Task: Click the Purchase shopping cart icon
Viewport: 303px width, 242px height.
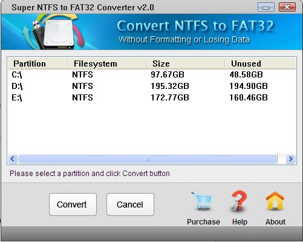Action: tap(201, 201)
